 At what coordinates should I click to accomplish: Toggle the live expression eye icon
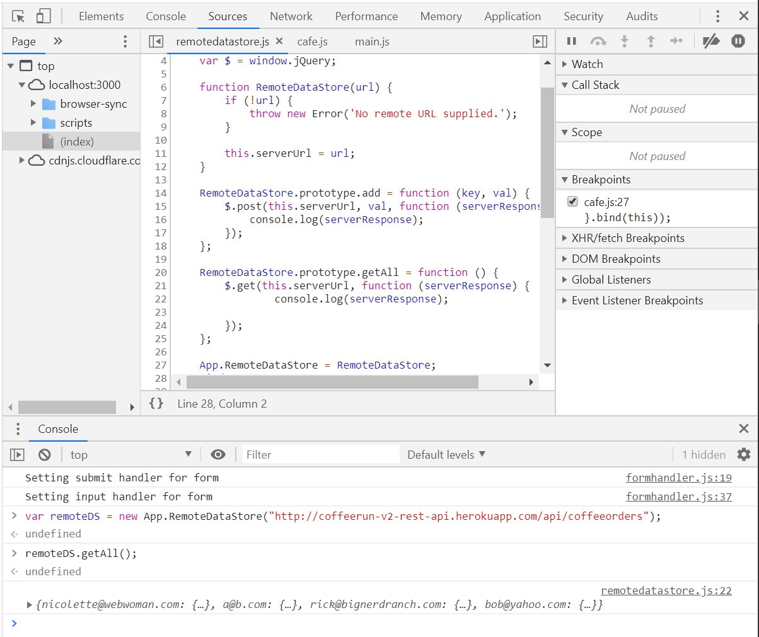click(218, 454)
